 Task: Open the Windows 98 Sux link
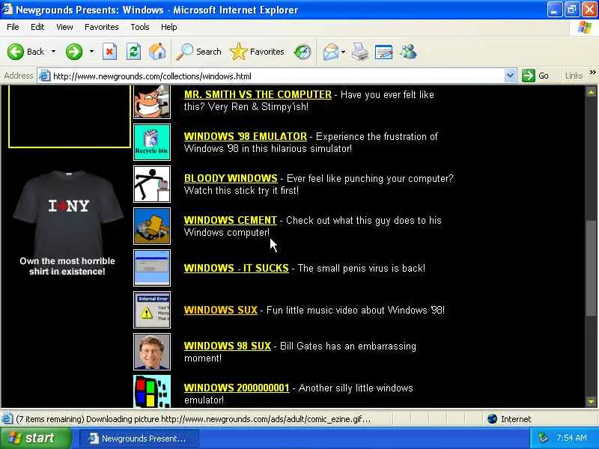coord(228,346)
